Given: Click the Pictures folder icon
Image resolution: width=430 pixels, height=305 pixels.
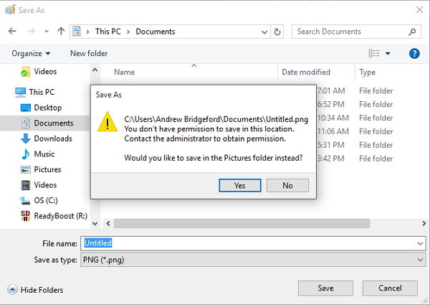Looking at the screenshot, I should point(26,169).
